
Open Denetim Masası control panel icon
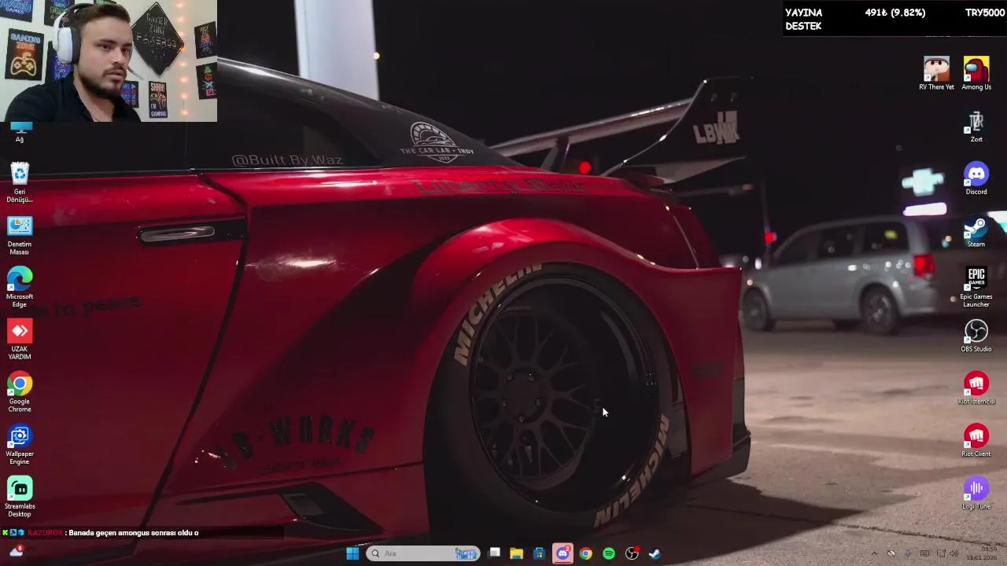(20, 234)
